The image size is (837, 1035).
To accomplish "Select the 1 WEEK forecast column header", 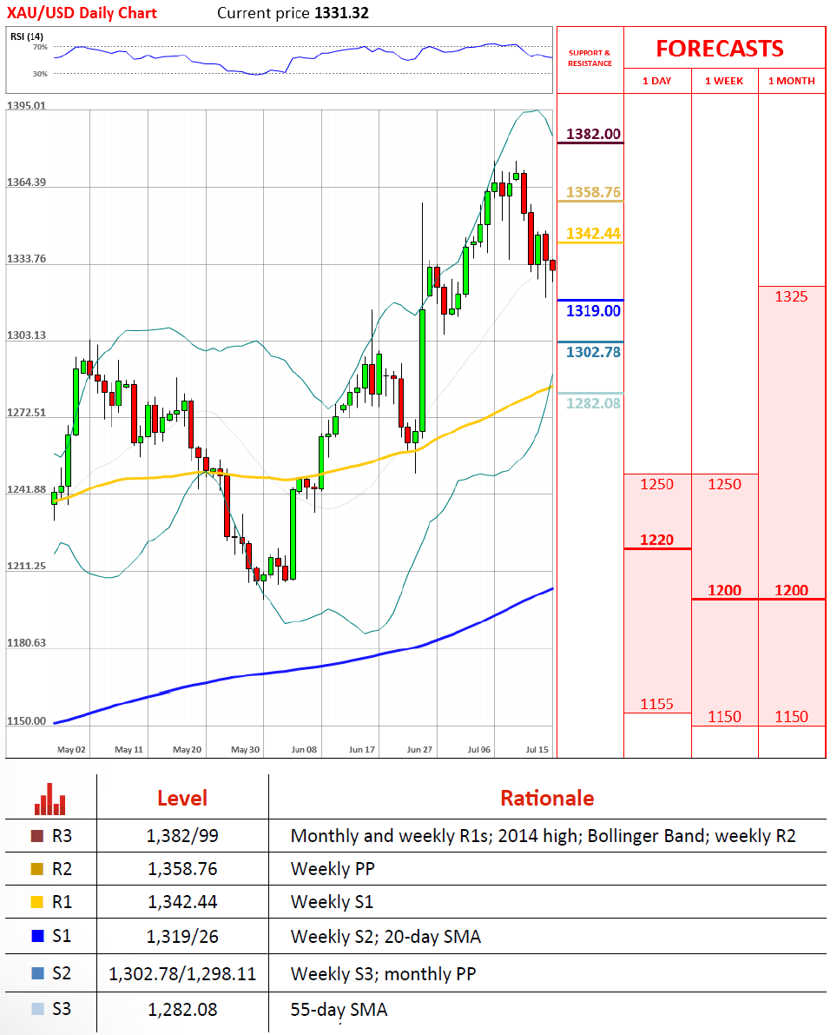I will point(724,81).
